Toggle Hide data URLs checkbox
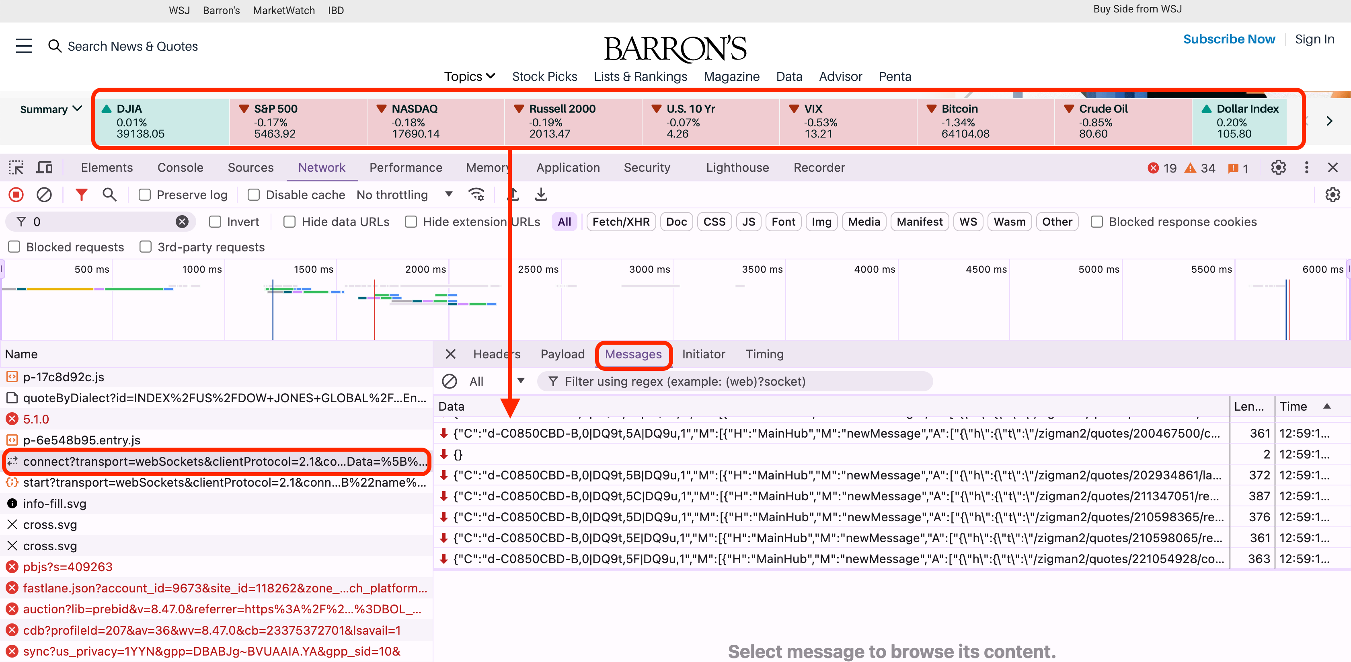The image size is (1351, 662). pos(289,222)
